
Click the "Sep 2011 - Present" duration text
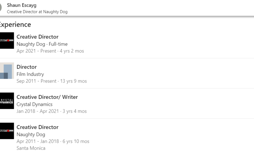[x=51, y=81]
